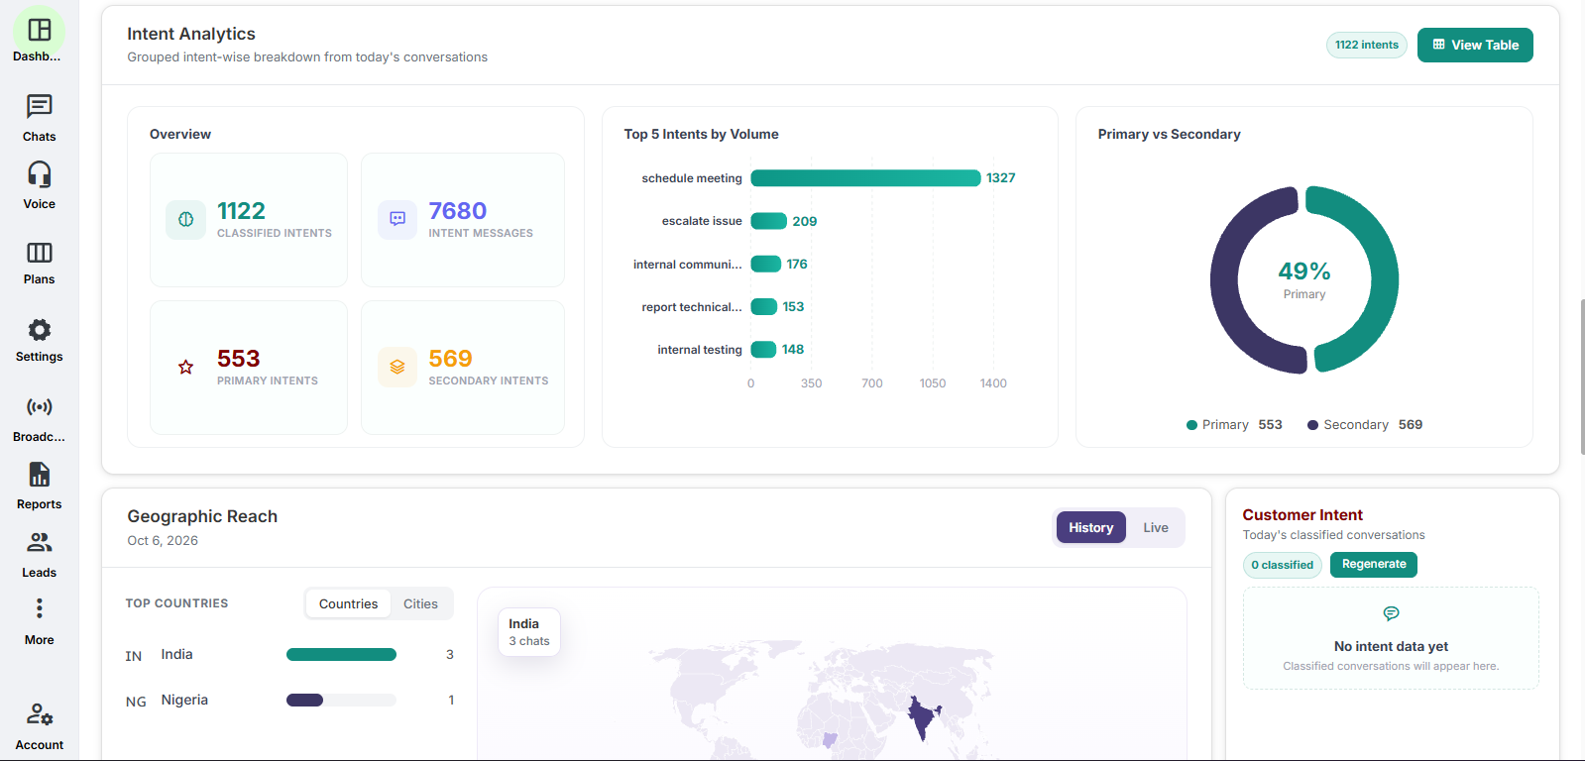Viewport: 1585px width, 761px height.
Task: Click the Primary legend color dot
Action: pyautogui.click(x=1191, y=425)
